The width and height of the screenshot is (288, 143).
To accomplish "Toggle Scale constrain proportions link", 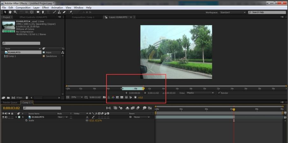I will click(87, 120).
